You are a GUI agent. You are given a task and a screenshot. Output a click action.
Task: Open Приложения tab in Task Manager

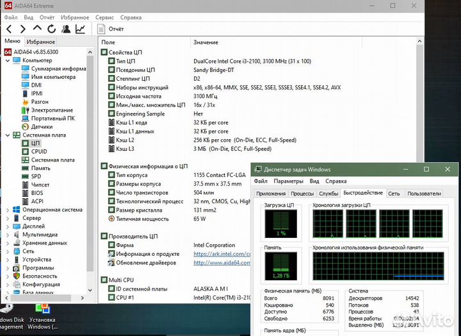271,194
